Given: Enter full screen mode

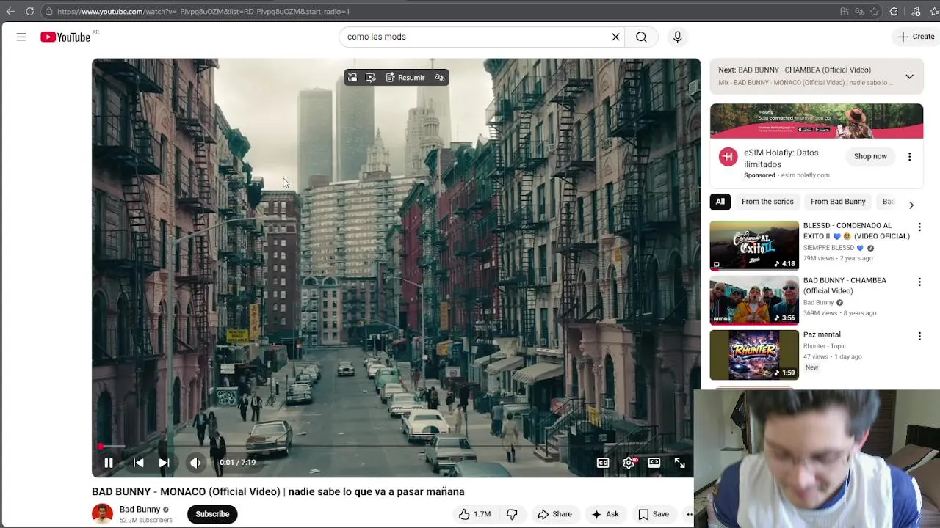Looking at the screenshot, I should point(680,463).
